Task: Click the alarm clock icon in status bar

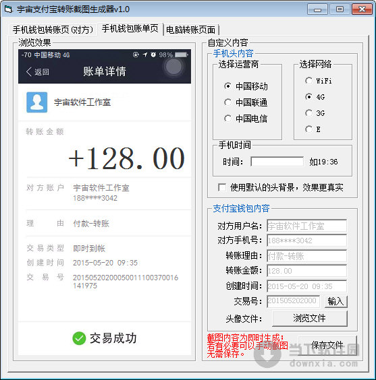Action: coord(153,55)
